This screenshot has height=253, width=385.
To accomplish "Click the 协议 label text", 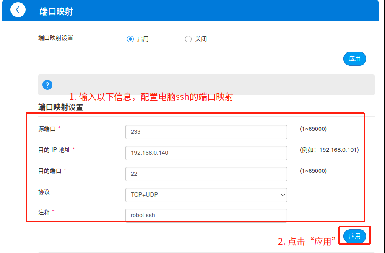I will (44, 192).
